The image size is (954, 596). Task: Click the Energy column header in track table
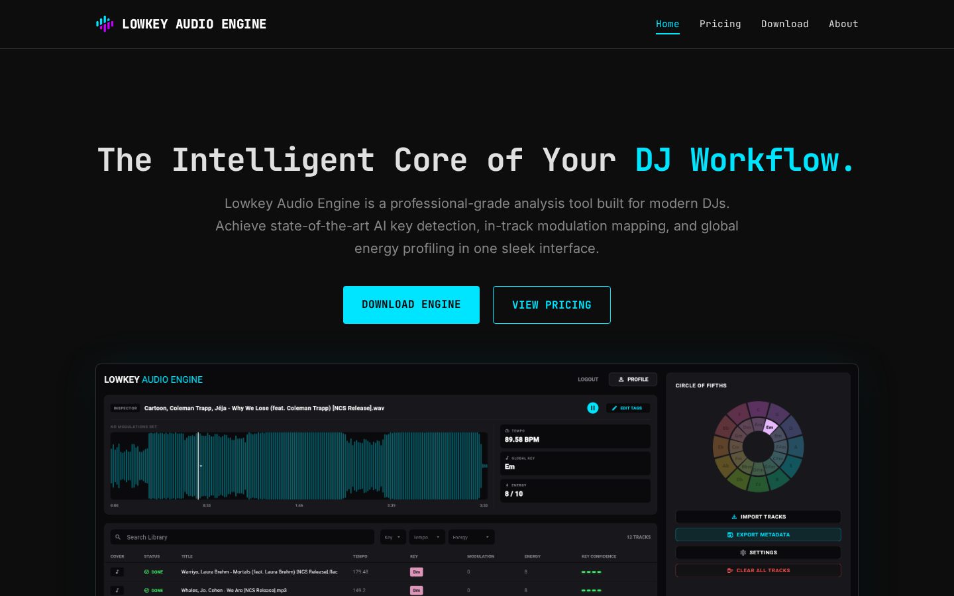click(533, 556)
